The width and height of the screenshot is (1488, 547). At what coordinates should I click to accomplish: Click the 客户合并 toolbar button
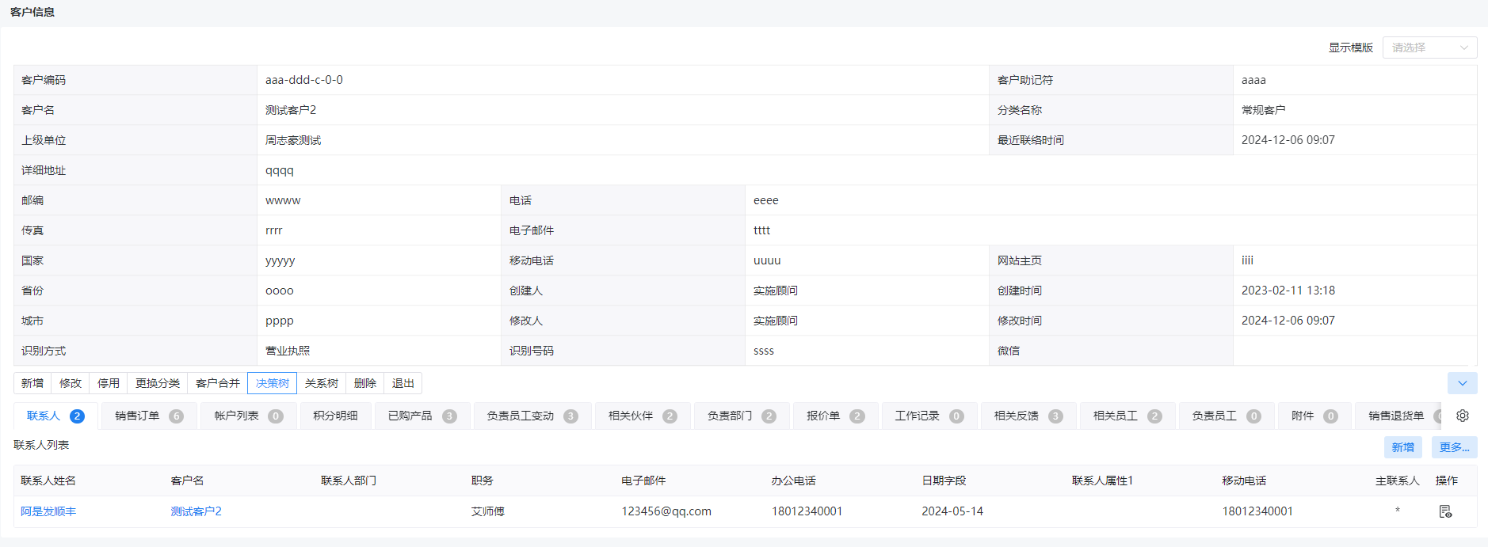click(x=217, y=383)
